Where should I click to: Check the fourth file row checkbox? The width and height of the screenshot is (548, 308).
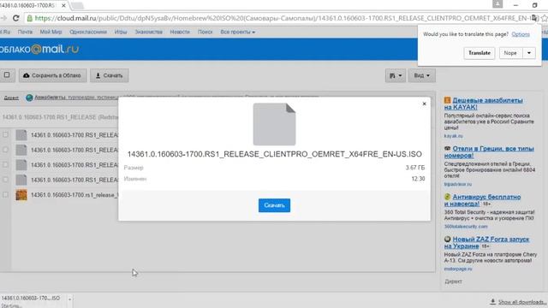(x=6, y=180)
